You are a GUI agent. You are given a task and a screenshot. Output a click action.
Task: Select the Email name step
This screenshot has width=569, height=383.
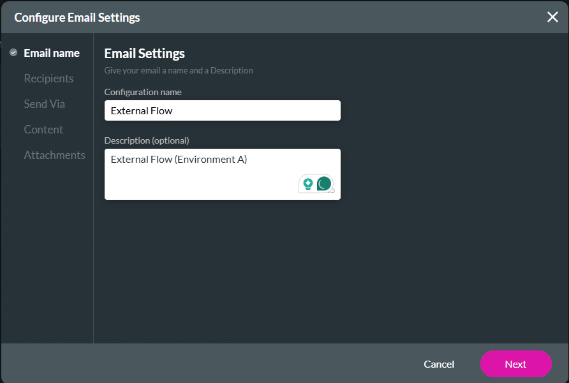[x=50, y=52]
